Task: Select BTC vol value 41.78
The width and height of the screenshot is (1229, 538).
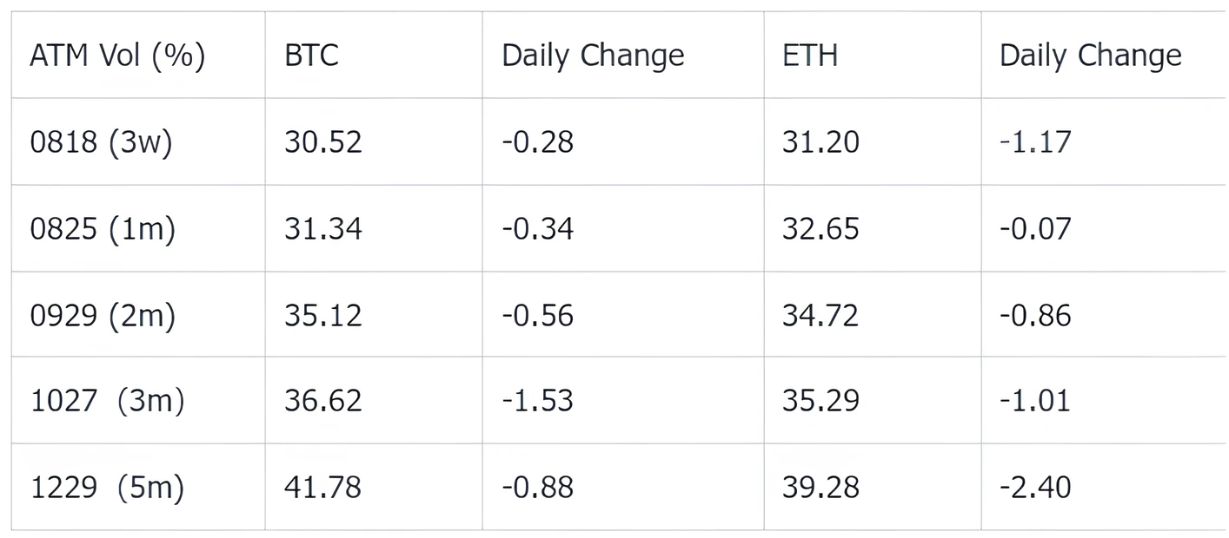Action: click(323, 488)
